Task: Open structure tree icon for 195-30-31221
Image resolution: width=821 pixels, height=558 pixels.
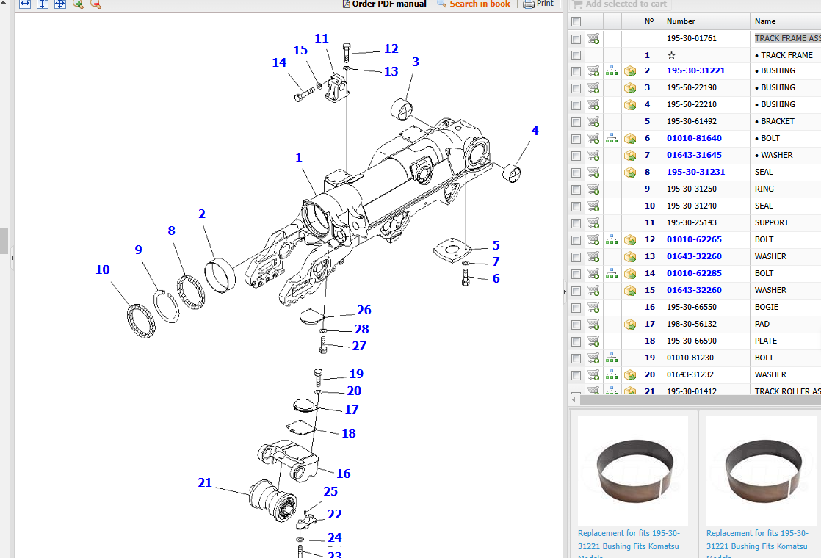Action: tap(612, 70)
